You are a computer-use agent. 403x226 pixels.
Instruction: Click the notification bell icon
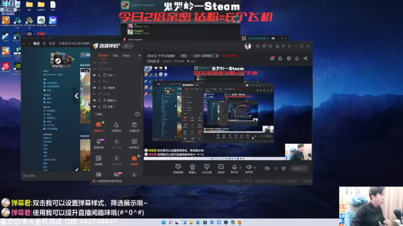tap(297, 58)
